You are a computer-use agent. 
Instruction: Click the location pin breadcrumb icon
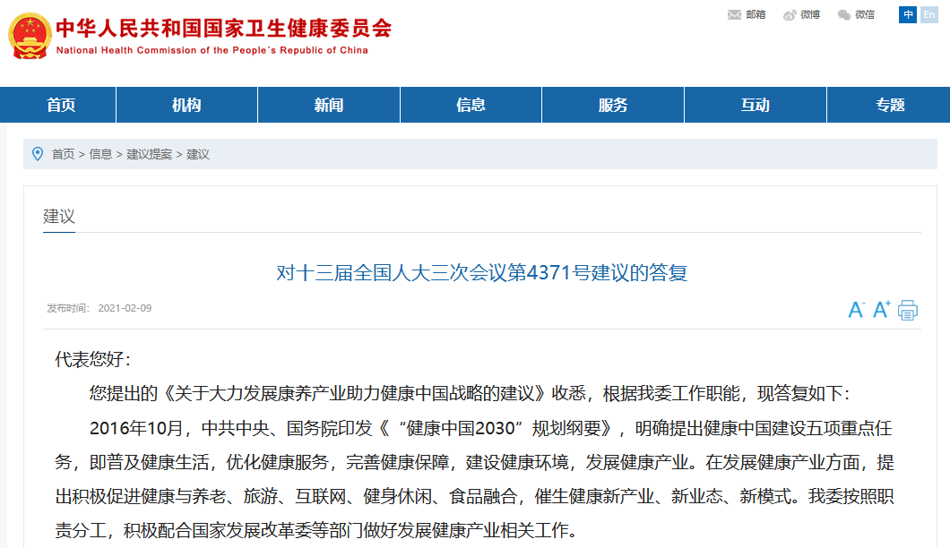click(38, 154)
